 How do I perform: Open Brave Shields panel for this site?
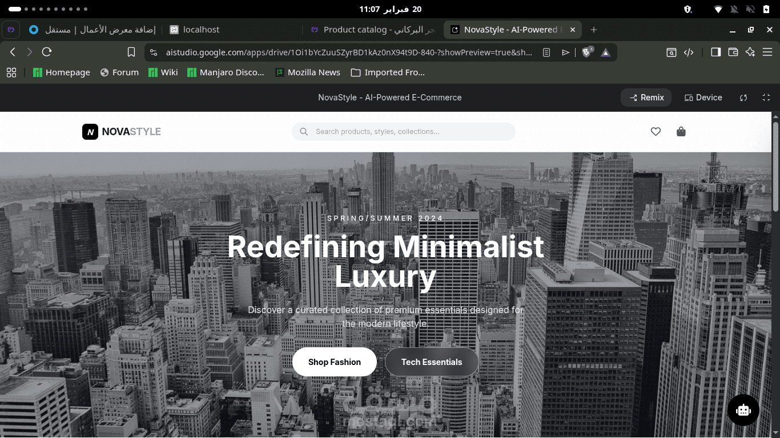(586, 52)
